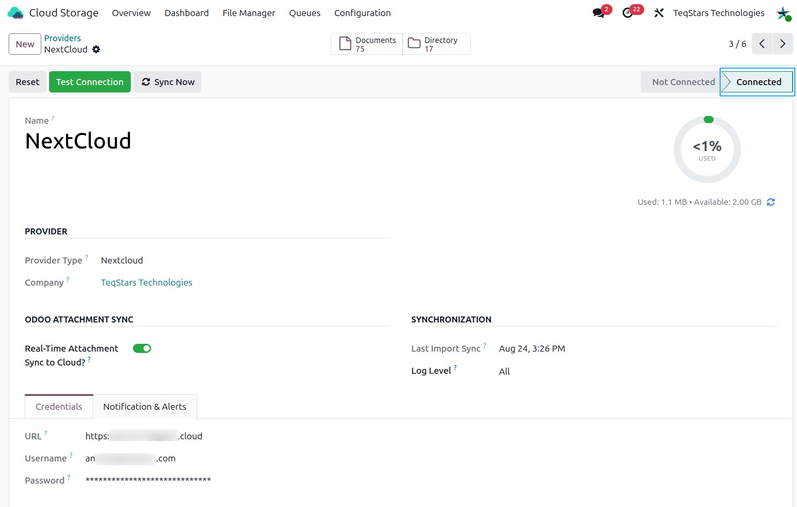Go to previous record arrow
The width and height of the screenshot is (797, 507).
[762, 44]
